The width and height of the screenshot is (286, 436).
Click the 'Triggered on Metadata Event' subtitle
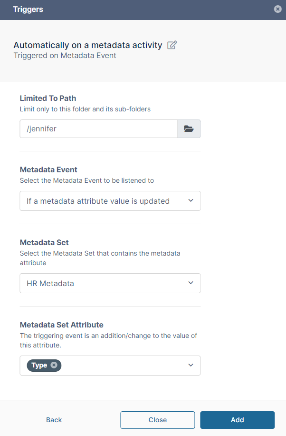pos(65,56)
